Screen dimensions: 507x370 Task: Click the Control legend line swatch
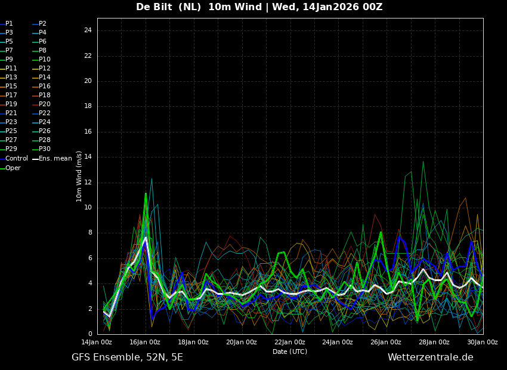pyautogui.click(x=2, y=159)
